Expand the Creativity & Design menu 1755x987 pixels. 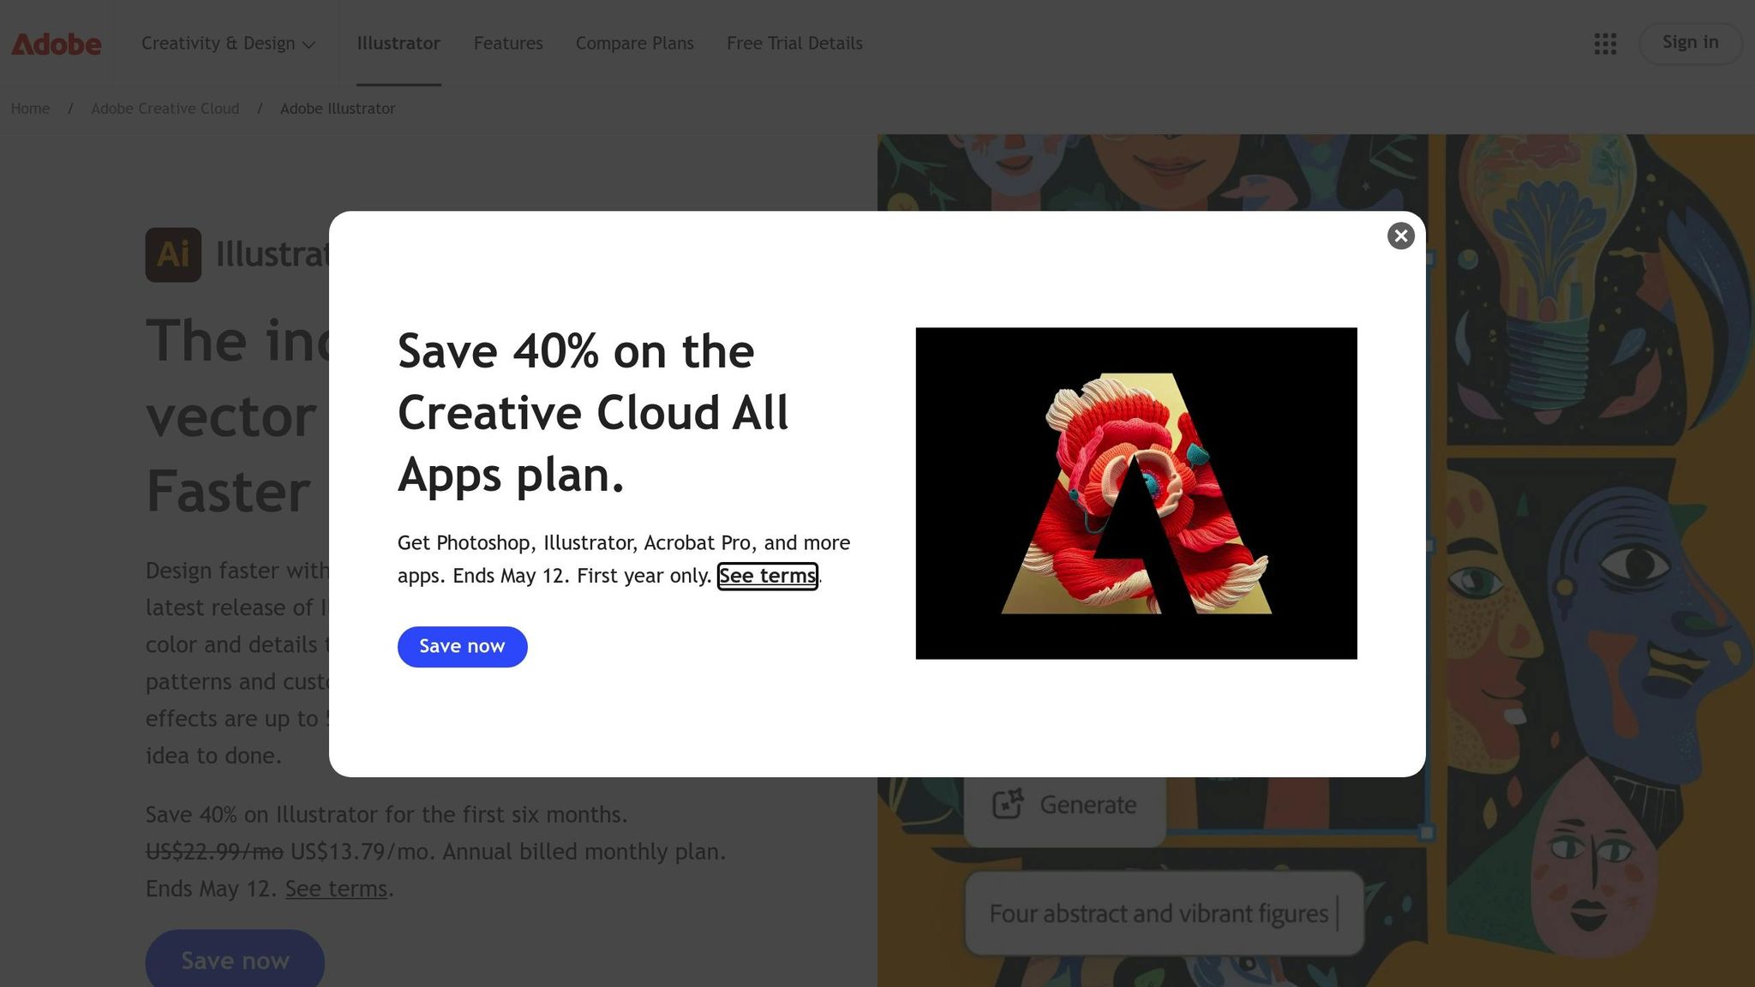click(228, 44)
